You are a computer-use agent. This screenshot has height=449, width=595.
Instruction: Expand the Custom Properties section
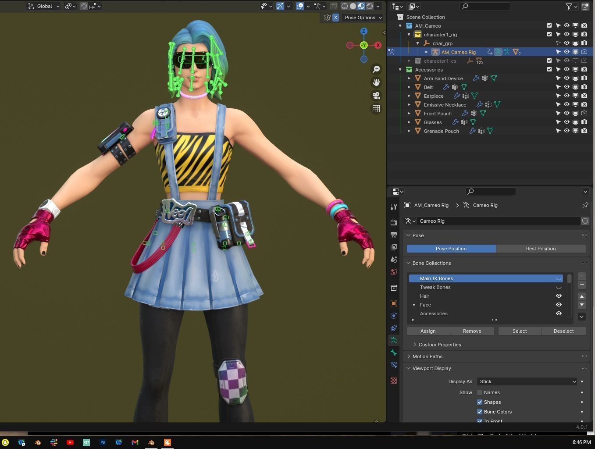(415, 345)
